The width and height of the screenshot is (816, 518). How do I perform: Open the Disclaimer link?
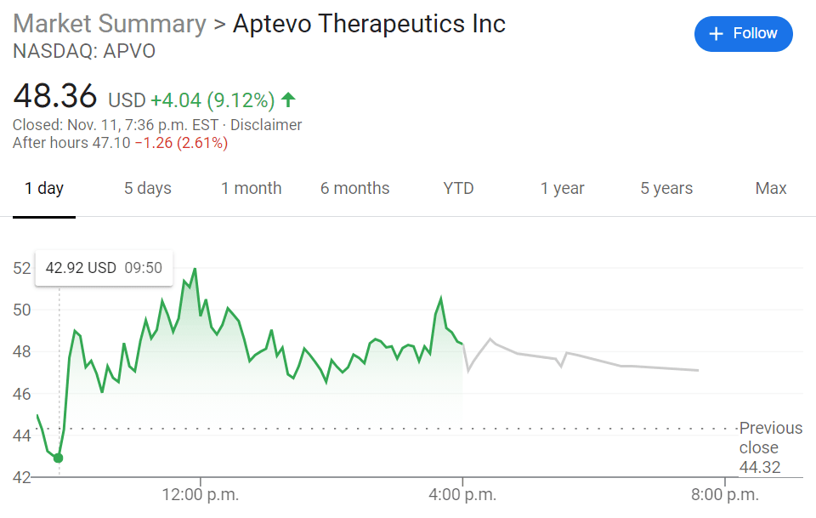266,124
